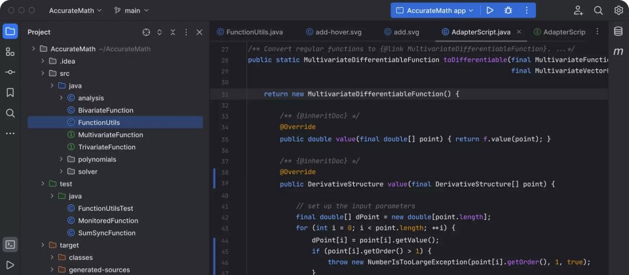Collapse the target folder
Viewport: 629px width, 275px height.
tap(43, 245)
